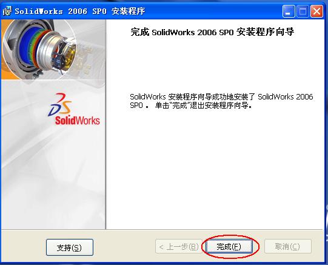Image resolution: width=328 pixels, height=265 pixels.
Task: Click the grey banner area below SolidWorks logo
Action: (x=53, y=178)
